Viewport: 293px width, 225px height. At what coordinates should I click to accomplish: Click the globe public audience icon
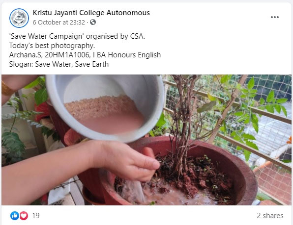(93, 23)
